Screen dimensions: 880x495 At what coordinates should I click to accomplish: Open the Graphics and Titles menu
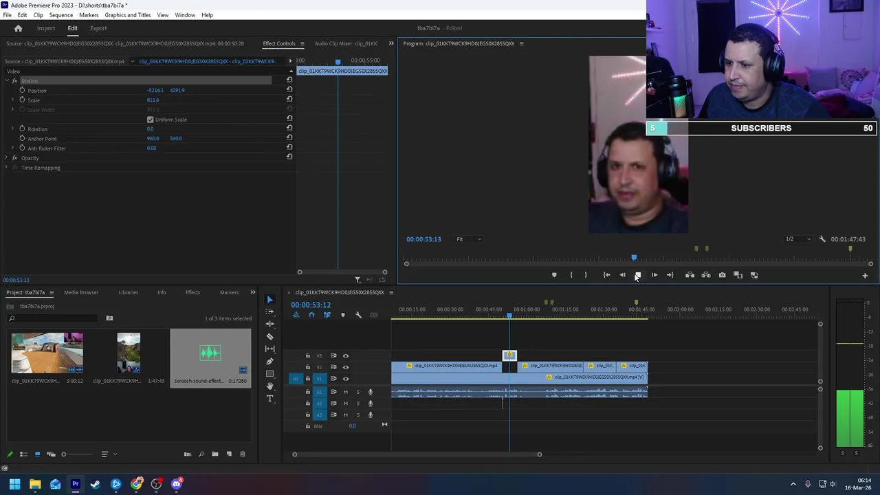coord(128,14)
